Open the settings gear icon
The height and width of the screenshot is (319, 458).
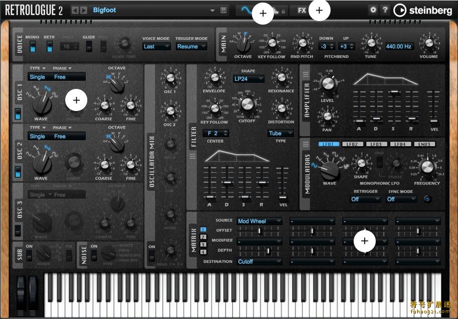pos(373,10)
